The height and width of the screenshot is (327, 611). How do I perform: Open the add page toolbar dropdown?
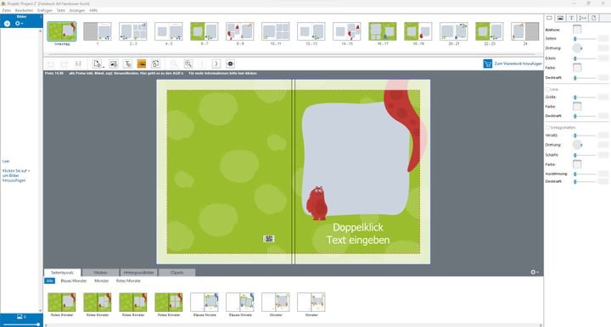98,64
